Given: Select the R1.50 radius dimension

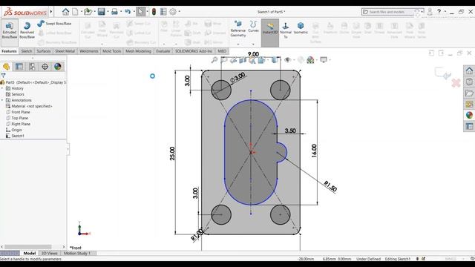Looking at the screenshot, I should coord(330,186).
